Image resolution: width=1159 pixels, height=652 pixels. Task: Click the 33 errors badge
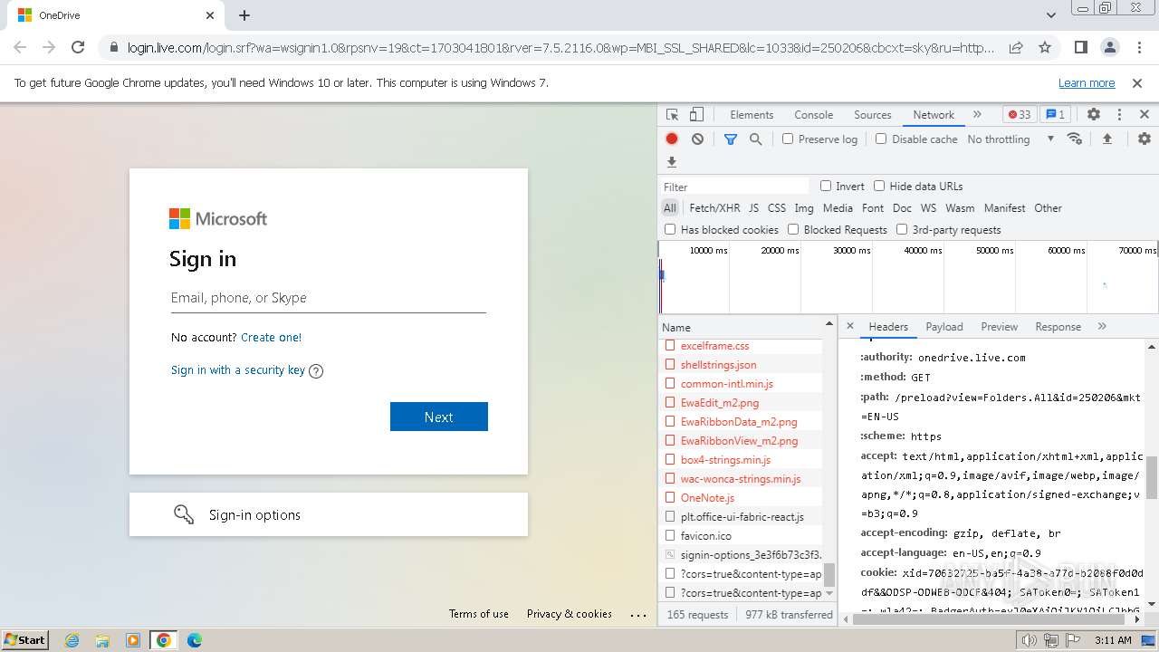[x=1020, y=115]
